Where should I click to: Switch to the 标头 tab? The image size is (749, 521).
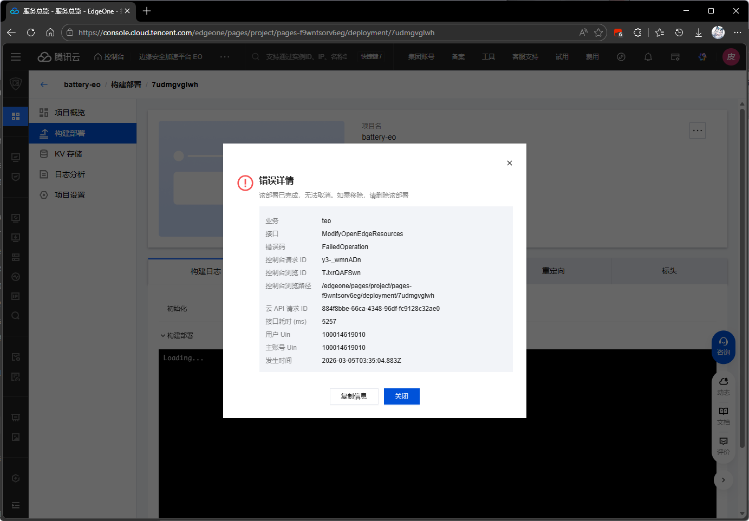[669, 271]
